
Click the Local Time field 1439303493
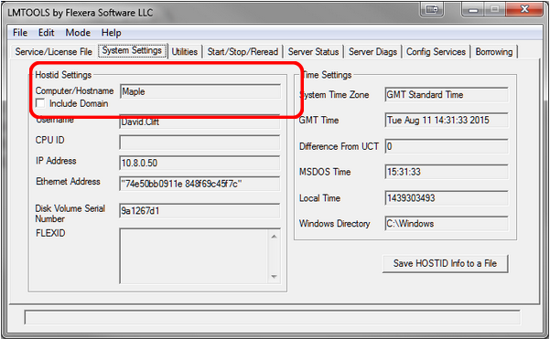tap(447, 198)
